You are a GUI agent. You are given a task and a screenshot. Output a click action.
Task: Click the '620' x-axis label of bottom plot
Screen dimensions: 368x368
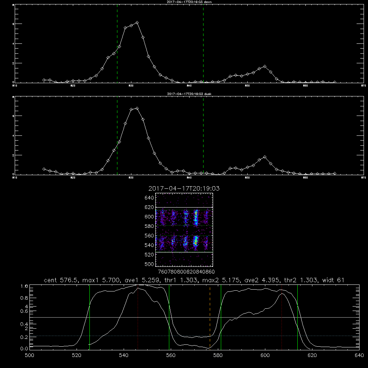point(312,355)
